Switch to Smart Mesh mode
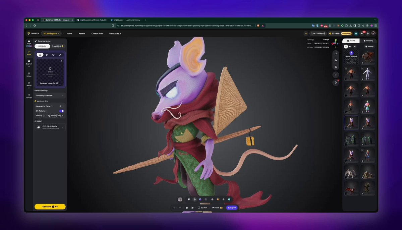 57,46
